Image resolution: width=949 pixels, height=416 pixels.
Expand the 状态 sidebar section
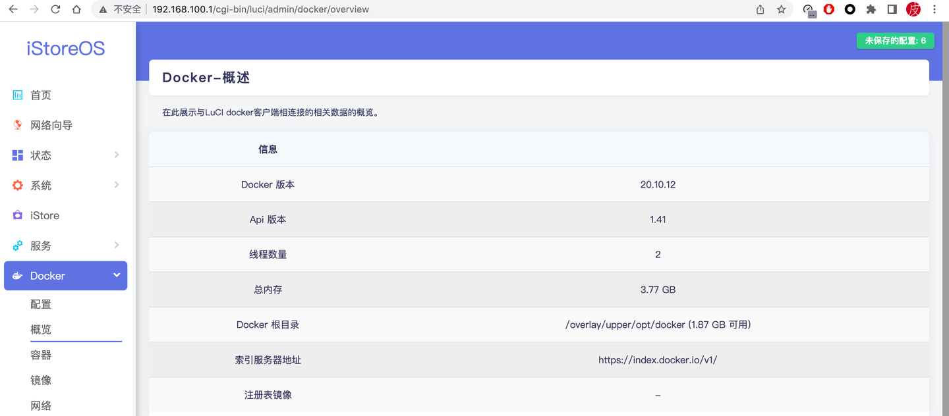tap(117, 155)
